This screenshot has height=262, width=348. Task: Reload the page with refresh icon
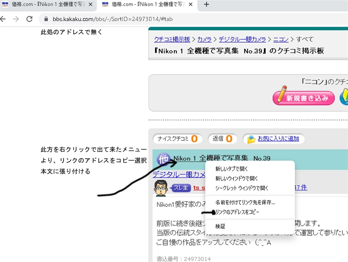(x=29, y=19)
